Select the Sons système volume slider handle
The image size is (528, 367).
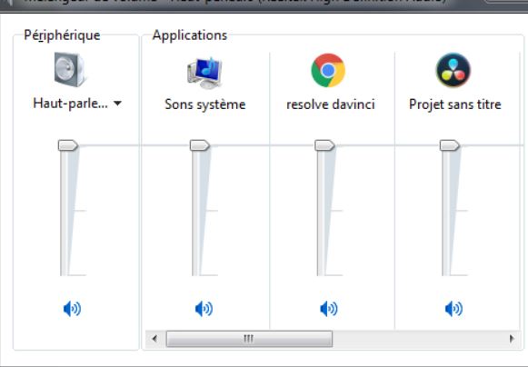coord(200,145)
